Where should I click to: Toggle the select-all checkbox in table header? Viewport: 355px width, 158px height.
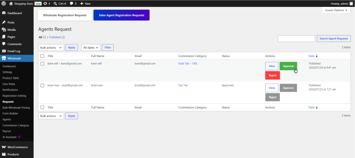(42, 56)
